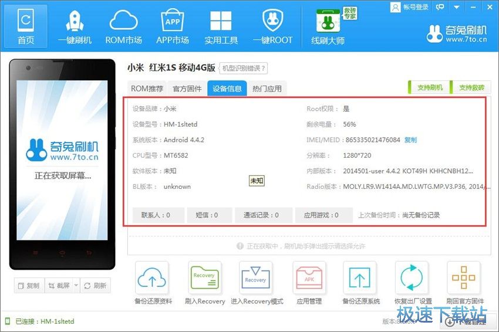Click 支持刷机 green badge
The width and height of the screenshot is (499, 332).
tap(429, 87)
